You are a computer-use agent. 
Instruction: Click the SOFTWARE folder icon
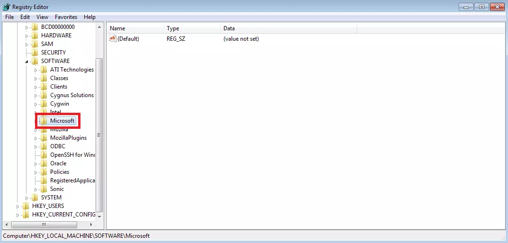click(x=35, y=61)
